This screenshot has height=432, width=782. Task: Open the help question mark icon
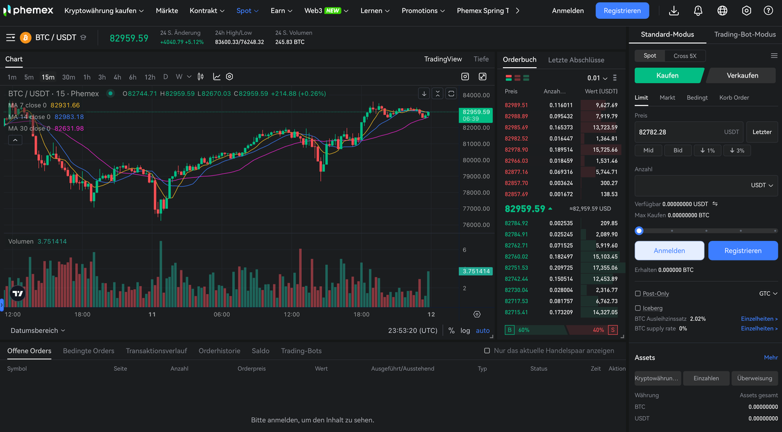(x=769, y=11)
